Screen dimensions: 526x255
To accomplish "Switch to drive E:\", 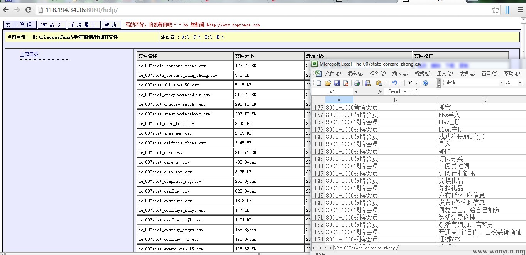I will (220, 37).
